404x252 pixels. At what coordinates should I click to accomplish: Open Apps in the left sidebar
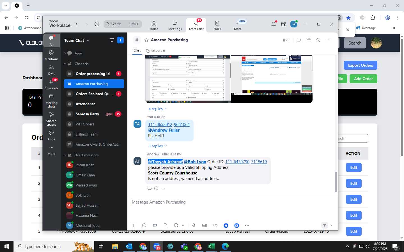pos(51,136)
